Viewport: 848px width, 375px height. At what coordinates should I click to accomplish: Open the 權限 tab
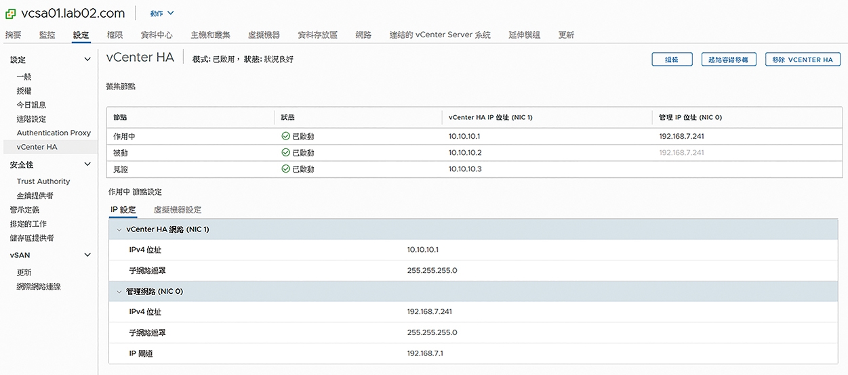click(115, 35)
